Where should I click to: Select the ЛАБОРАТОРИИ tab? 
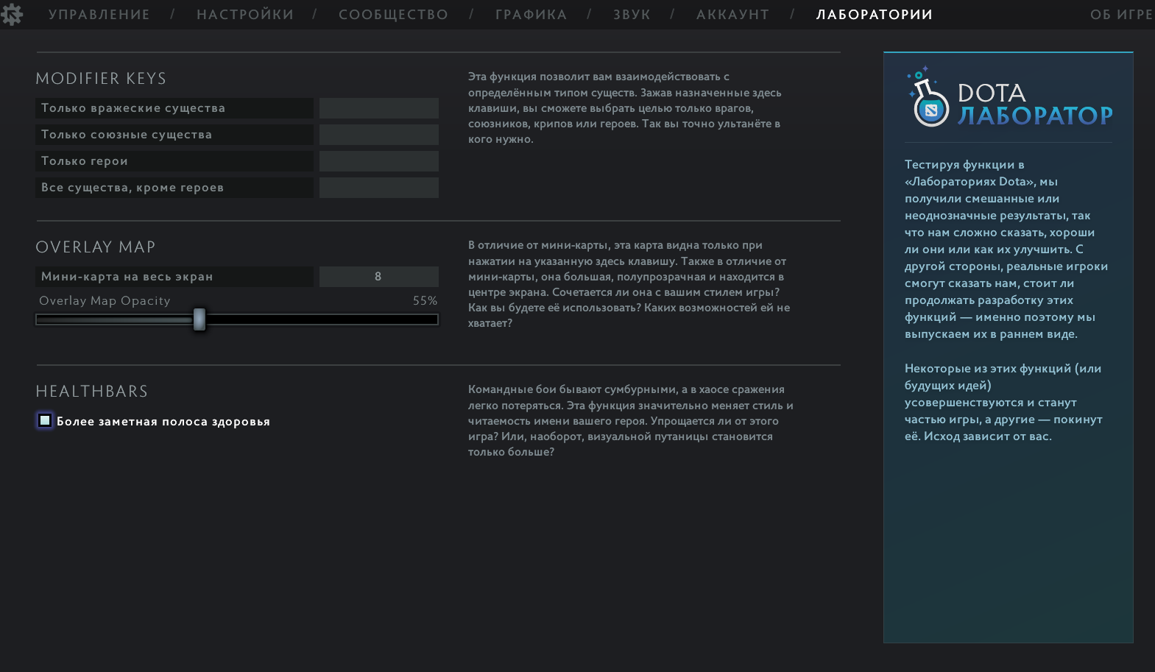[875, 15]
